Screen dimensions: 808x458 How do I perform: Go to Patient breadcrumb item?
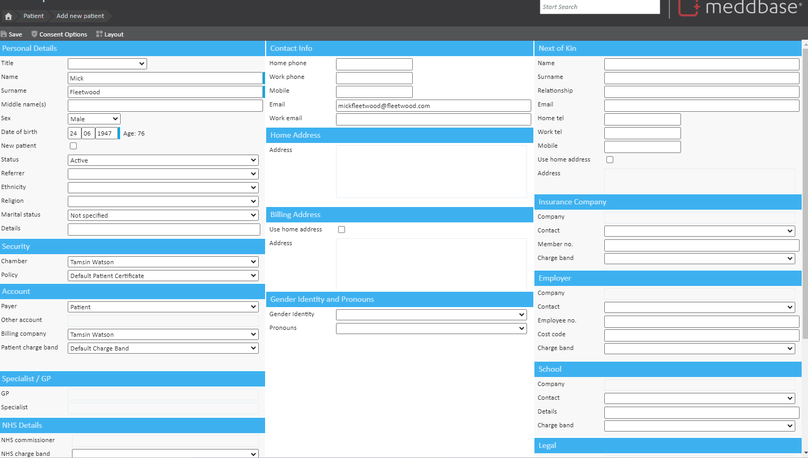click(33, 16)
